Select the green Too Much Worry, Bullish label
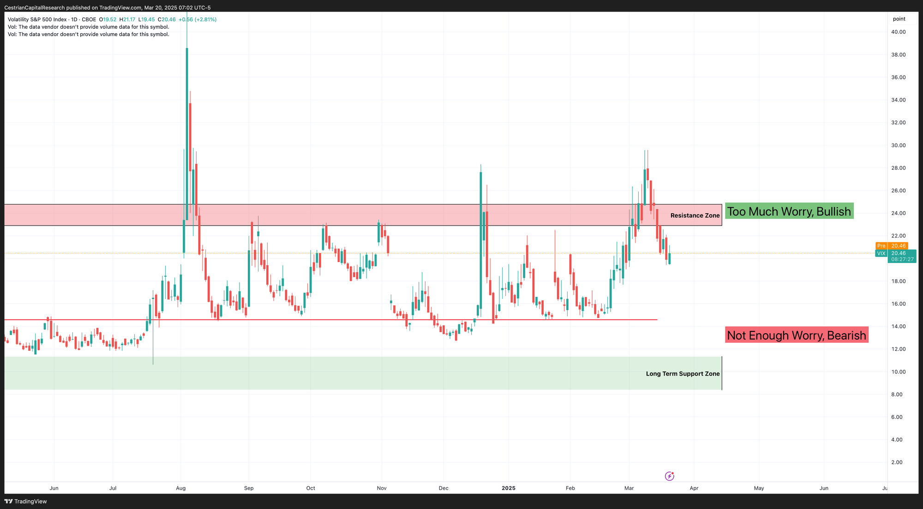 point(789,211)
